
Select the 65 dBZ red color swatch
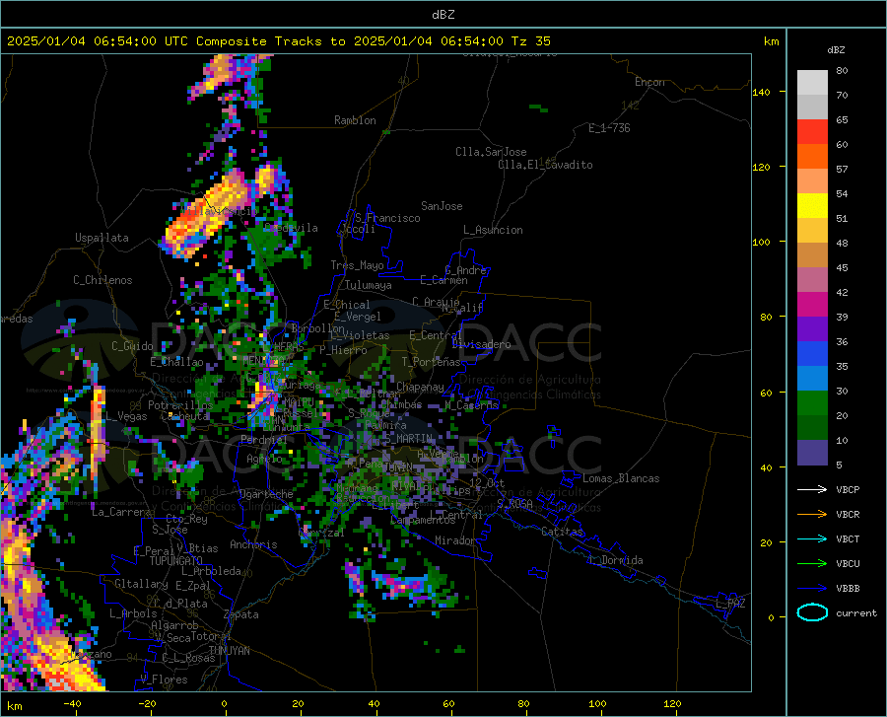point(812,132)
